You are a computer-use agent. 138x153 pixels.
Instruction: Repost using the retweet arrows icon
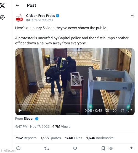tap(47, 149)
